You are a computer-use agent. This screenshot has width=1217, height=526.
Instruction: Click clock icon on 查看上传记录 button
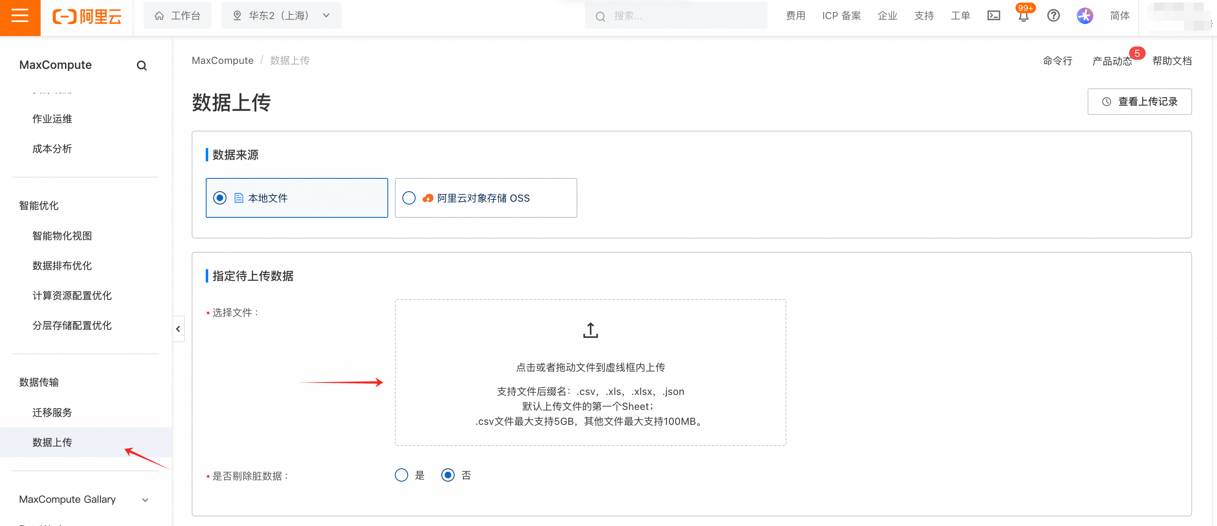pyautogui.click(x=1106, y=102)
